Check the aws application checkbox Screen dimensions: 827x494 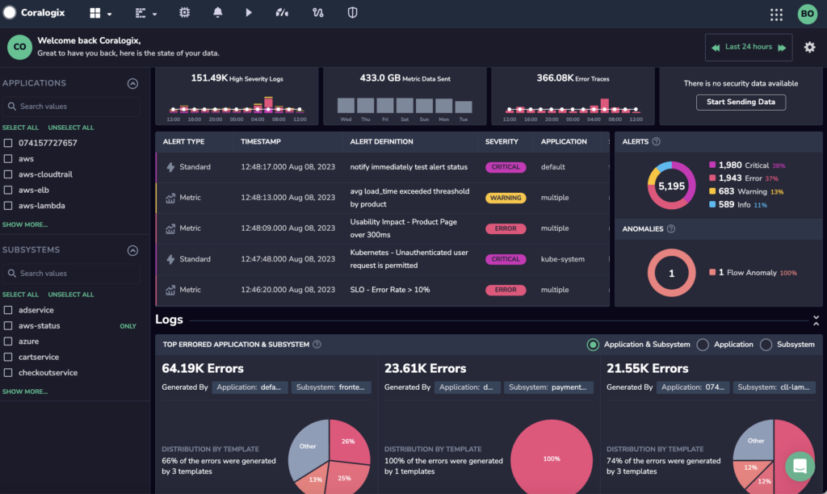[8, 159]
